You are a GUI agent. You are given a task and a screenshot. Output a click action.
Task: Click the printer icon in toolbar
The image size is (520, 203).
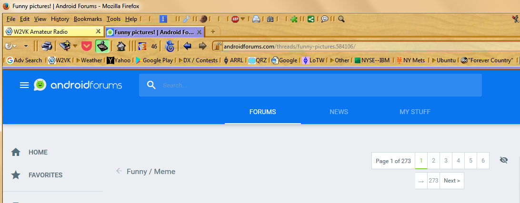47,46
